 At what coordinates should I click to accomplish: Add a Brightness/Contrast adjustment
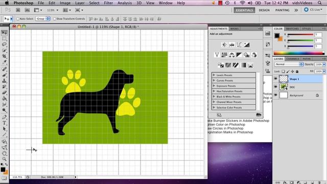pos(224,44)
